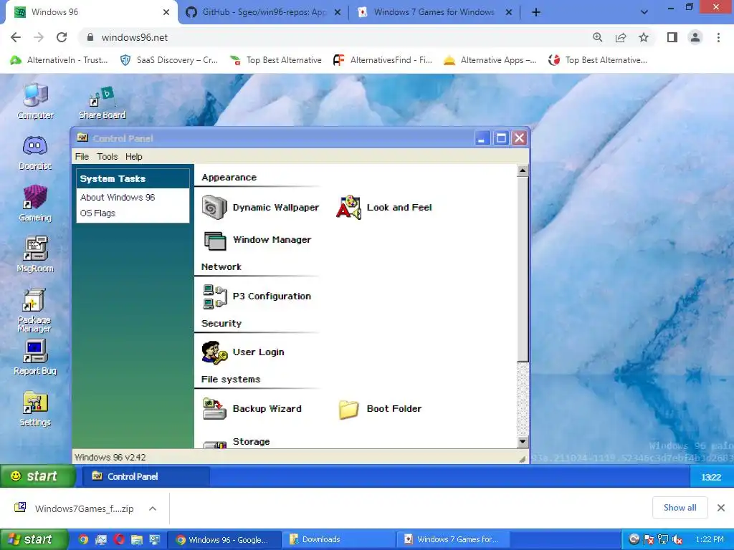
Task: Launch the Backup Wizard
Action: point(252,408)
